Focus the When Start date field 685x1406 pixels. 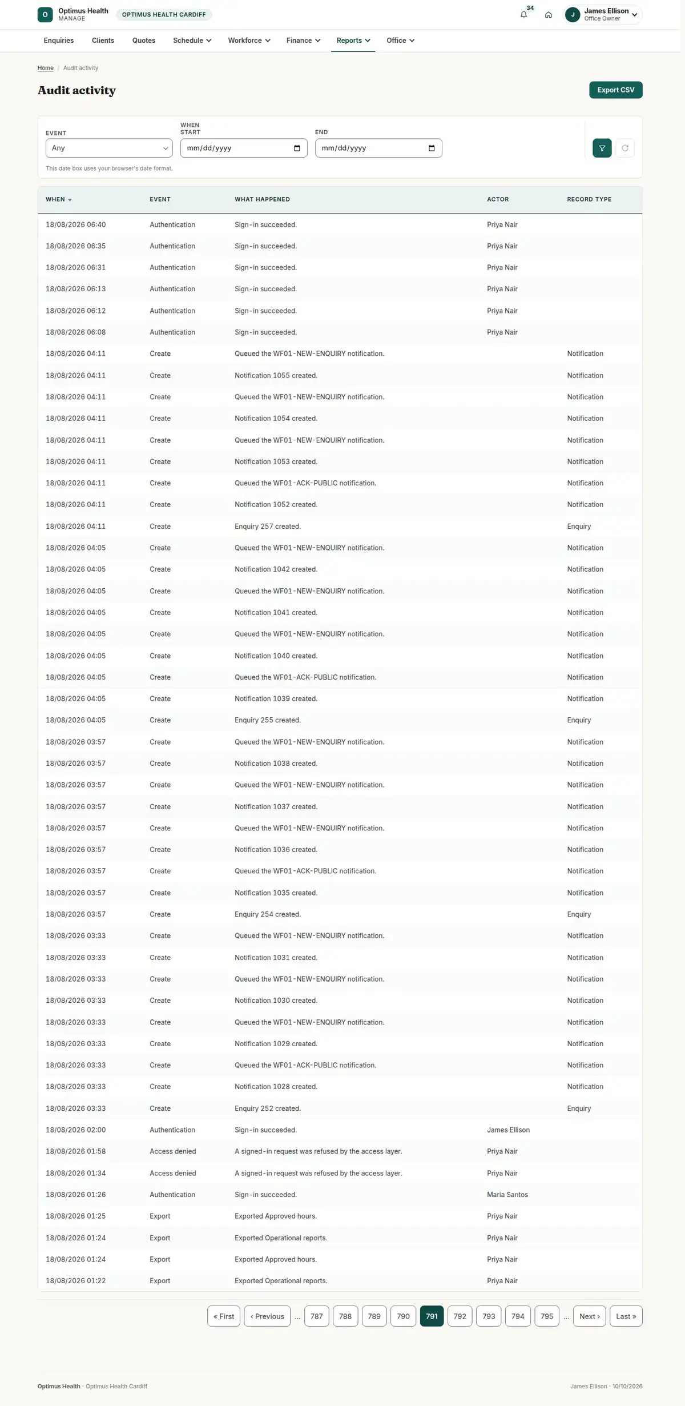244,148
